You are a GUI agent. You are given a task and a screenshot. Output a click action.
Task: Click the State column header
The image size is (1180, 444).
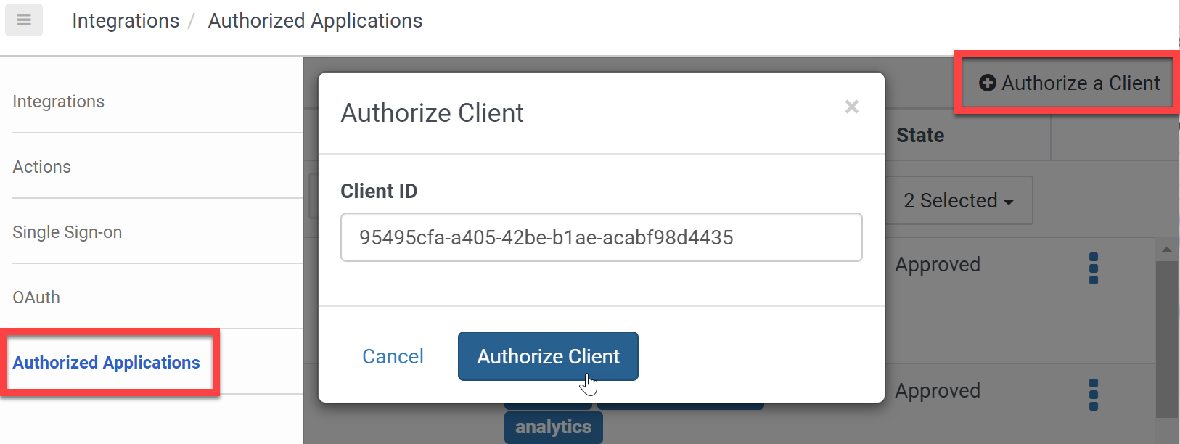(x=919, y=135)
